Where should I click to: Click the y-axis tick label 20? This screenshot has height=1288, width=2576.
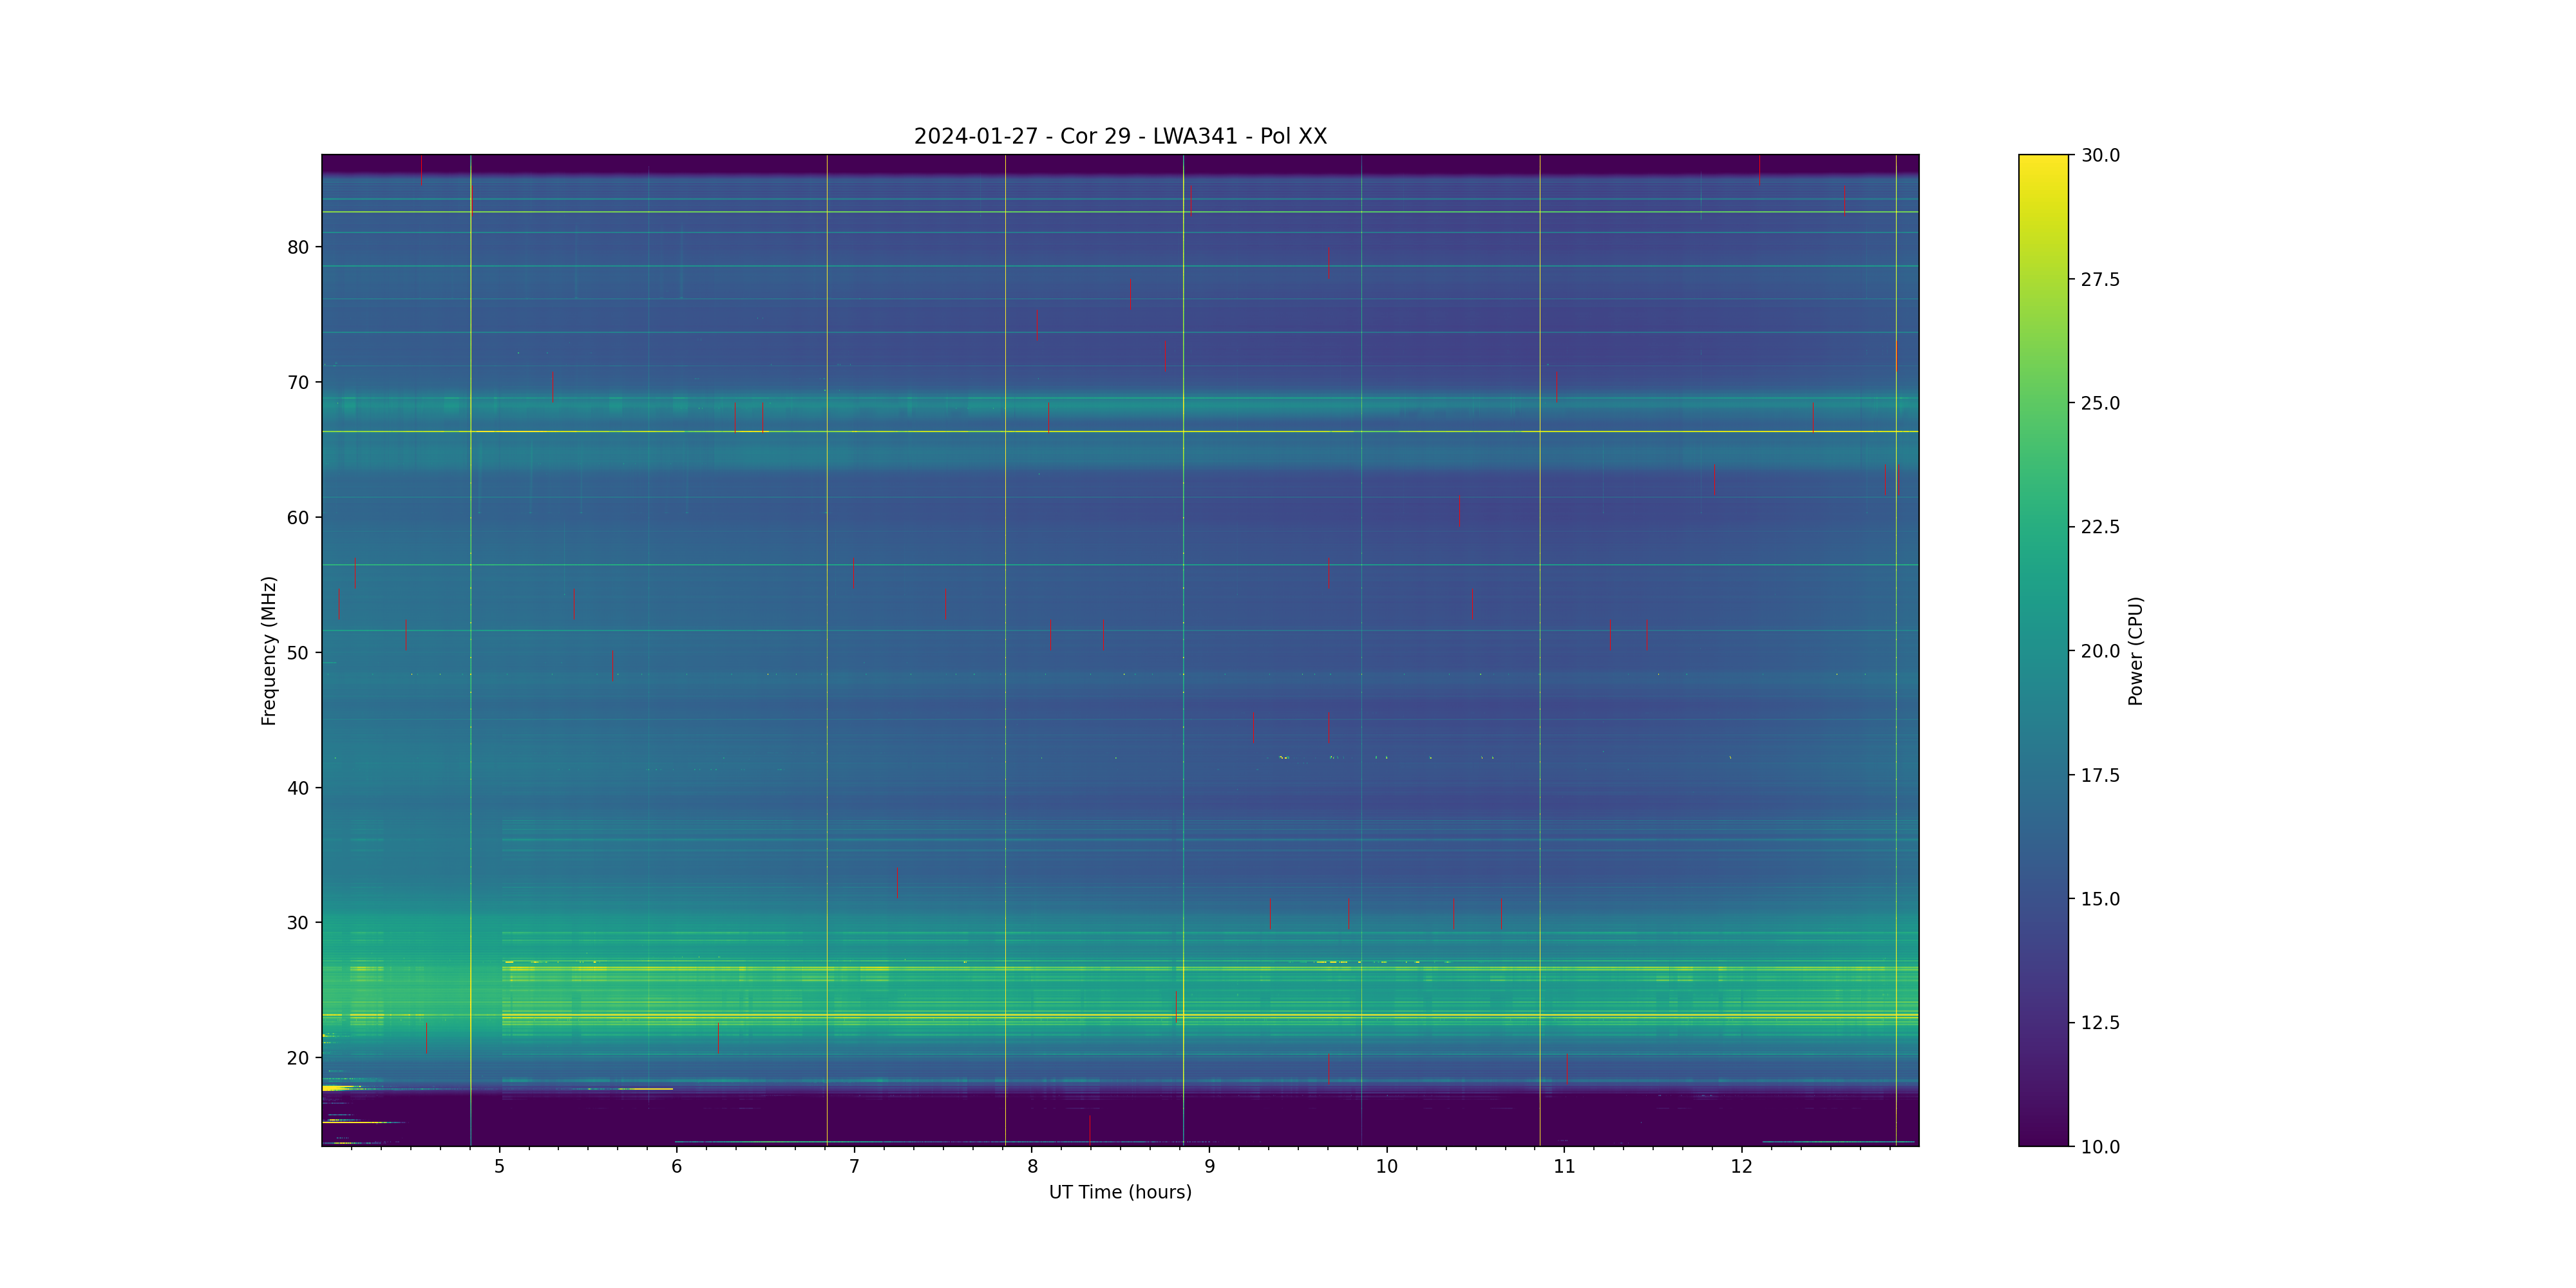tap(298, 1058)
